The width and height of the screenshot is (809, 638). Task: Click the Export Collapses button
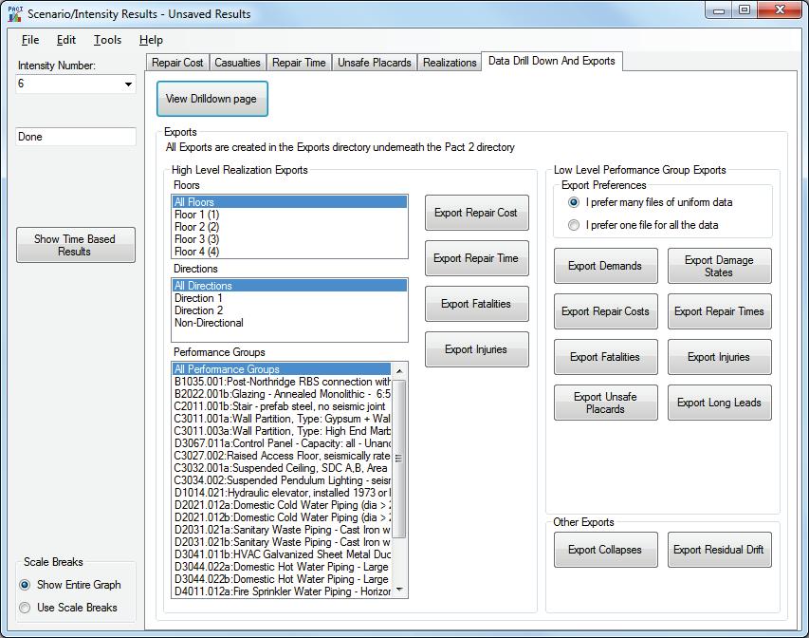click(606, 550)
